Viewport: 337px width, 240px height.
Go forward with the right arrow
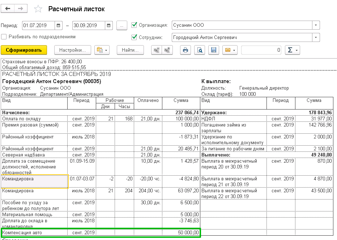(21, 9)
